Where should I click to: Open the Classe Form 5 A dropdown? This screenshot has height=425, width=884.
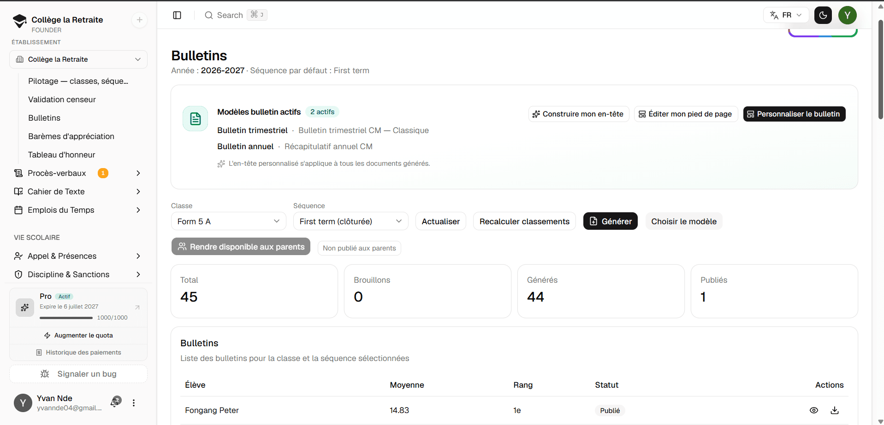click(229, 221)
